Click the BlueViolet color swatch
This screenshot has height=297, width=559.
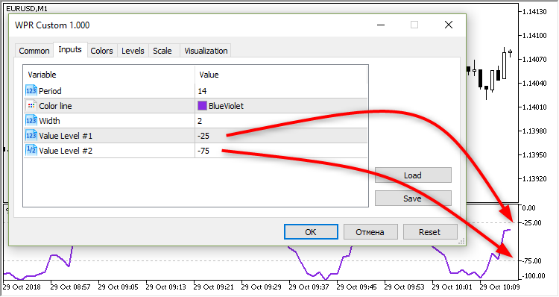click(x=202, y=106)
